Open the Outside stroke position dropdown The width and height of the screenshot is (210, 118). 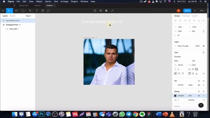click(192, 100)
